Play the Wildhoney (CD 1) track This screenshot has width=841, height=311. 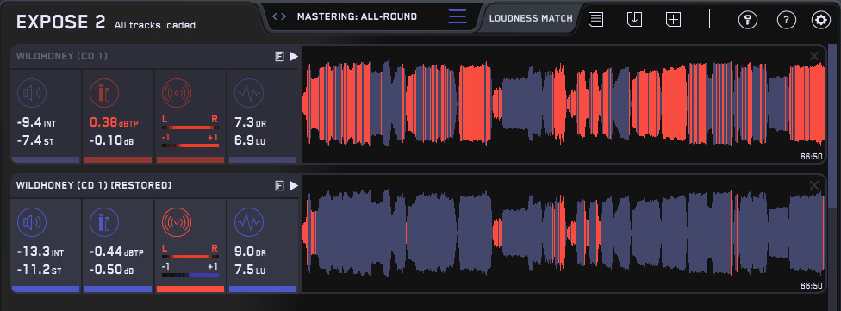pos(293,56)
